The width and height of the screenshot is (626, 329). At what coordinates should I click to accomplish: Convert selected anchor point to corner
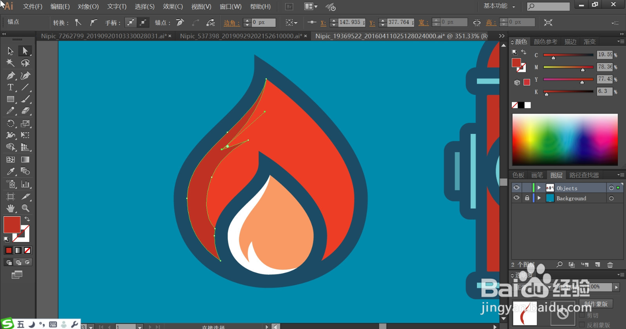(x=78, y=23)
